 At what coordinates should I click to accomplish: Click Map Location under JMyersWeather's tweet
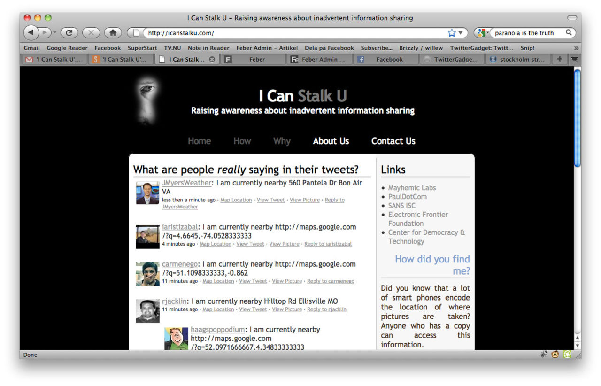coord(236,200)
